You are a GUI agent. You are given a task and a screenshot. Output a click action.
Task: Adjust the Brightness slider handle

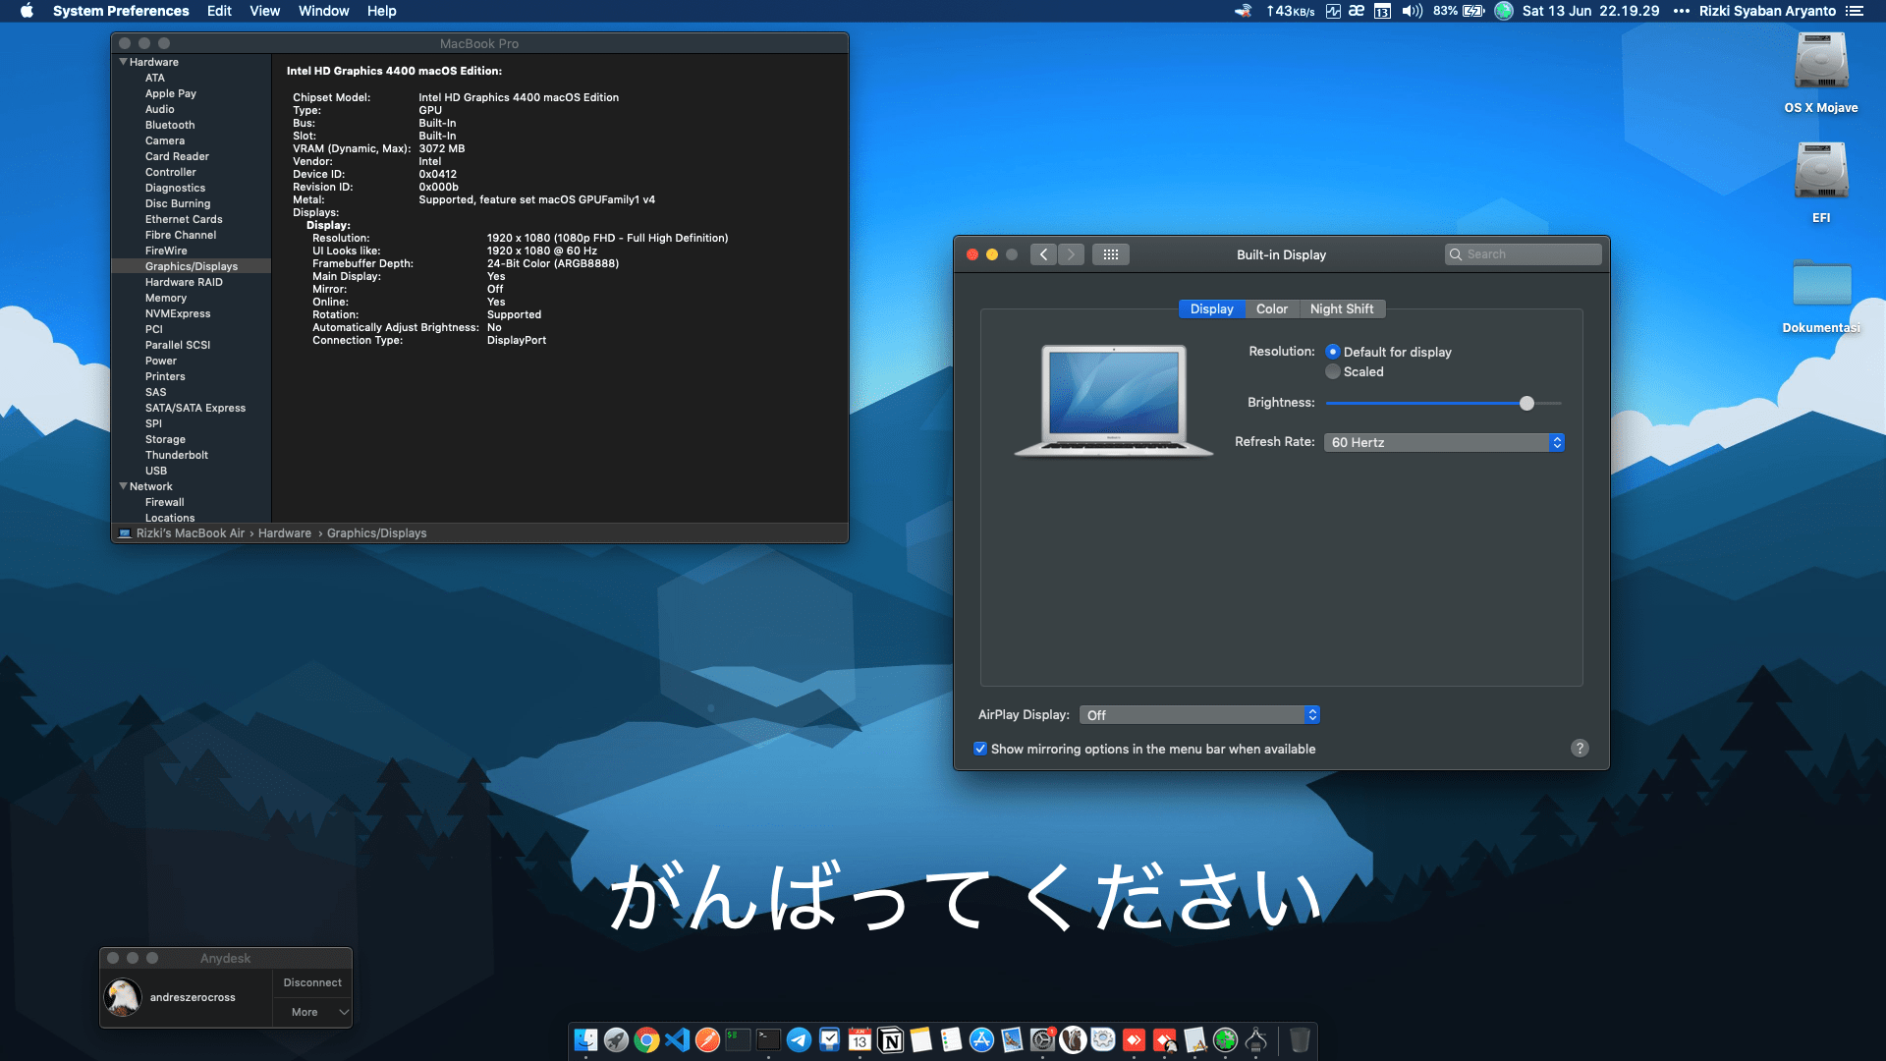pyautogui.click(x=1526, y=403)
